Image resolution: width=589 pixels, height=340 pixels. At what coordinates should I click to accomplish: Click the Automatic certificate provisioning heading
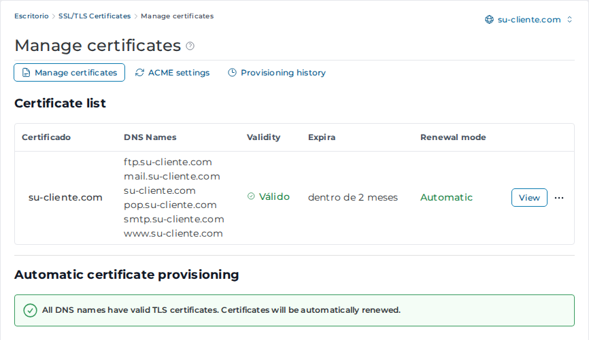tap(127, 275)
